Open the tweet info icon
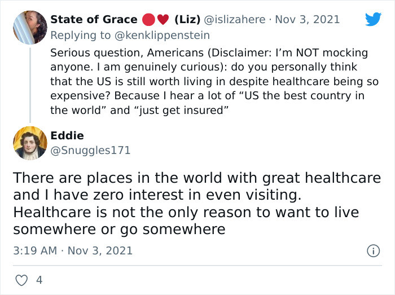Image resolution: width=395 pixels, height=295 pixels. pyautogui.click(x=373, y=250)
